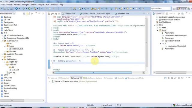The width and height of the screenshot is (192, 108).
Task: Open the Project menu
Action: pos(41,5)
